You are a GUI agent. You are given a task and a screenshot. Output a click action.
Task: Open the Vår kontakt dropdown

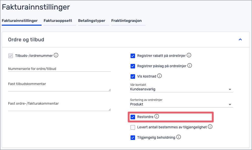(x=181, y=89)
